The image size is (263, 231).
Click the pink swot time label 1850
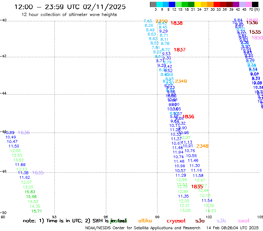257,38
